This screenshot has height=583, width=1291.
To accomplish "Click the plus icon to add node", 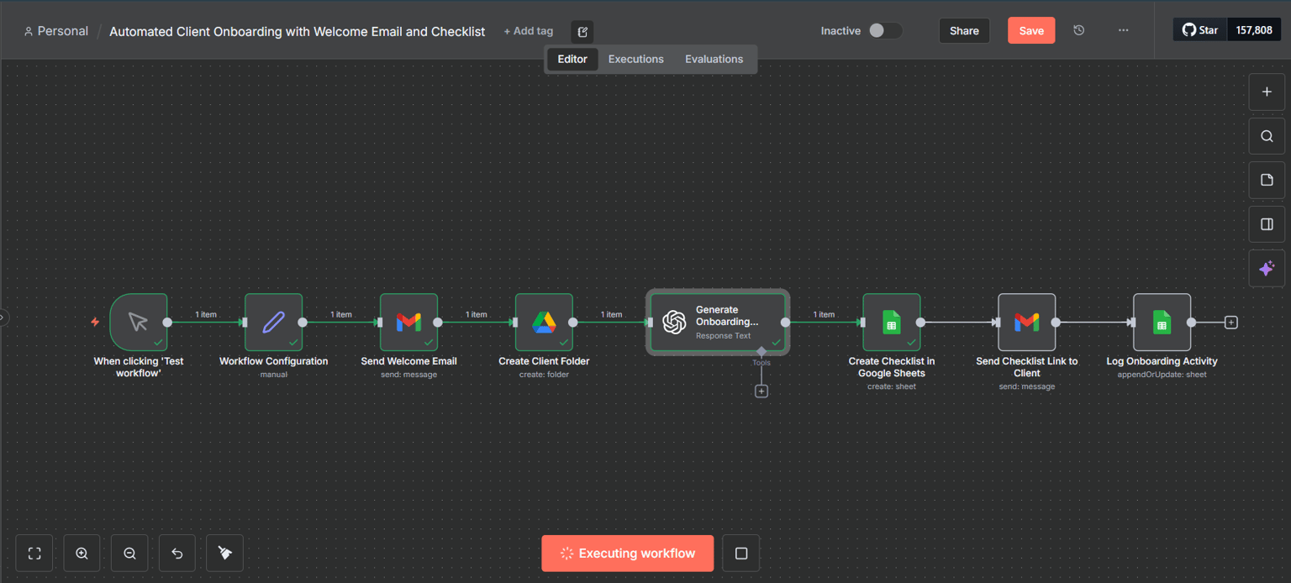I will (x=1267, y=92).
